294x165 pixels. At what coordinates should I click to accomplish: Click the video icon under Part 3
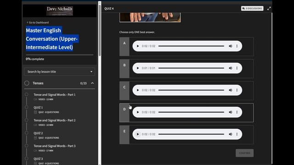[x=35, y=151]
